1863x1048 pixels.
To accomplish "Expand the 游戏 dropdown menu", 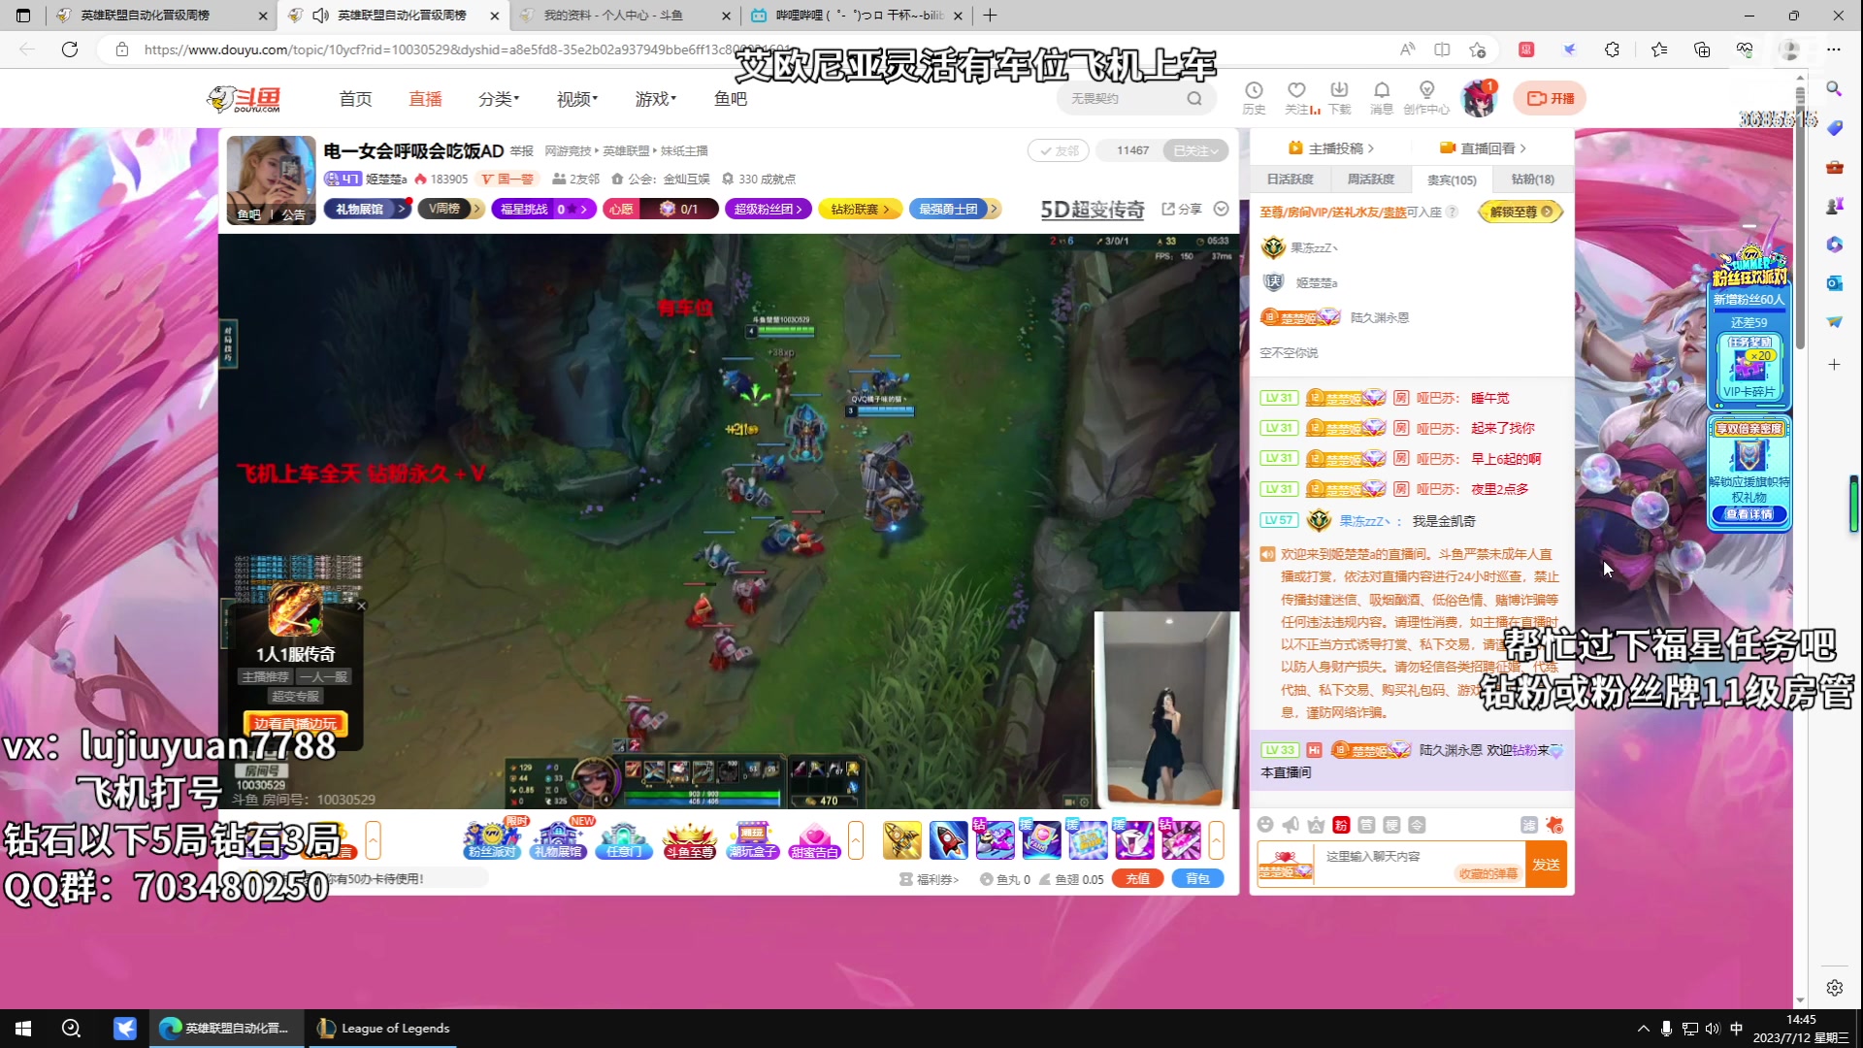I will pyautogui.click(x=656, y=99).
